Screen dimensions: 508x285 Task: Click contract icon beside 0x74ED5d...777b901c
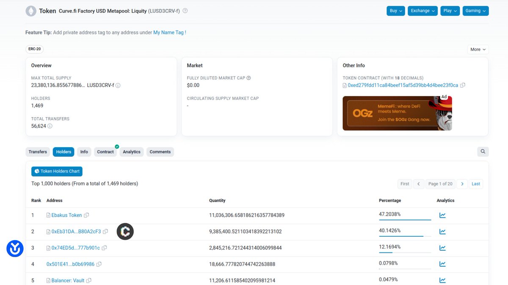pyautogui.click(x=48, y=248)
